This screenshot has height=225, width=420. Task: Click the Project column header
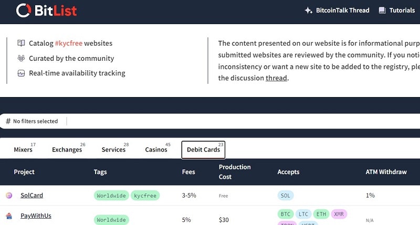point(24,172)
